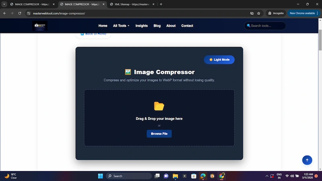Open File Explorer from the taskbar
The width and height of the screenshot is (322, 181).
pos(175,176)
